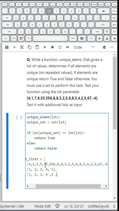Click the highlighted 6 key
Image resolution: width=119 pixels, height=211 pixels.
point(49,11)
